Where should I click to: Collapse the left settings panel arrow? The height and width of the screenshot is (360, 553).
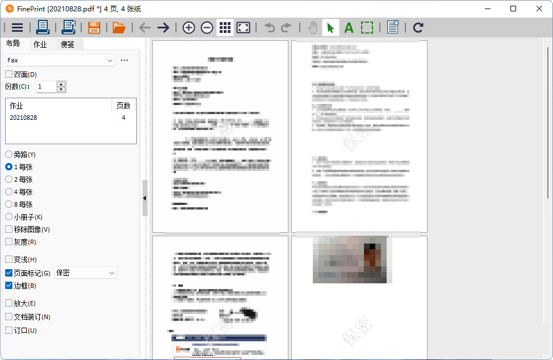[x=145, y=198]
